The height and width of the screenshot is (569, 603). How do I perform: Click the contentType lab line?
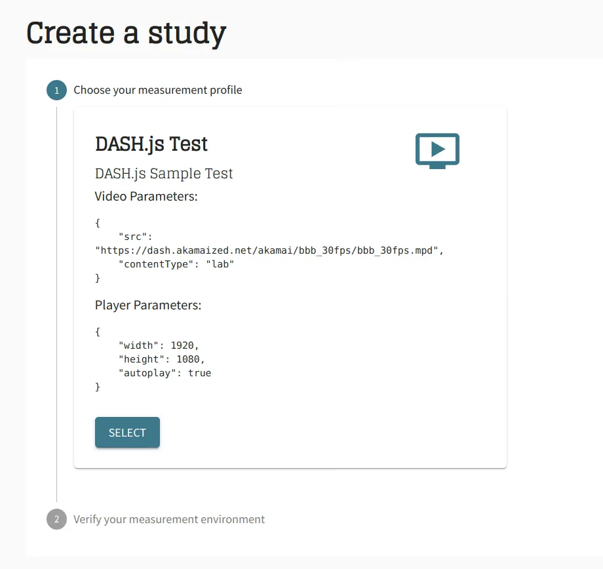coord(176,264)
